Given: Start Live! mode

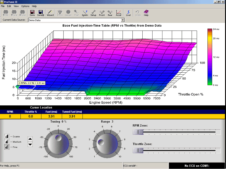Looking at the screenshot, I should [128, 13].
